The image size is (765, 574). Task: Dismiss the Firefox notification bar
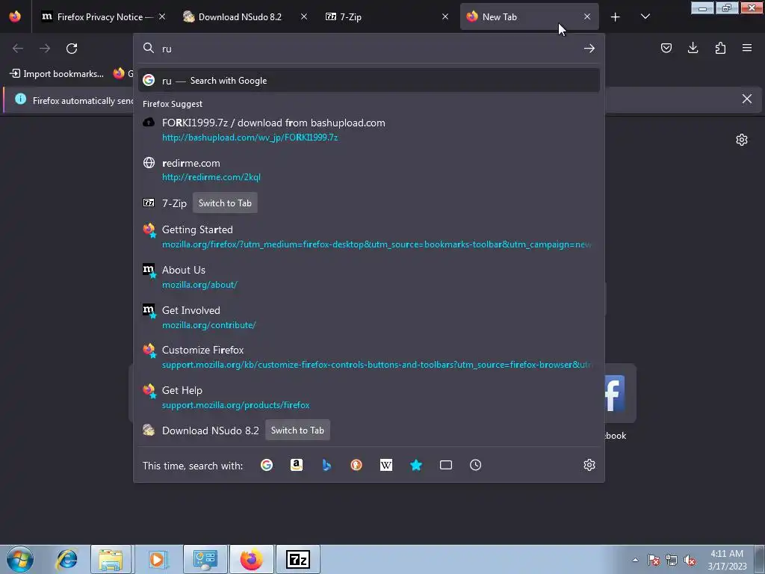point(746,99)
